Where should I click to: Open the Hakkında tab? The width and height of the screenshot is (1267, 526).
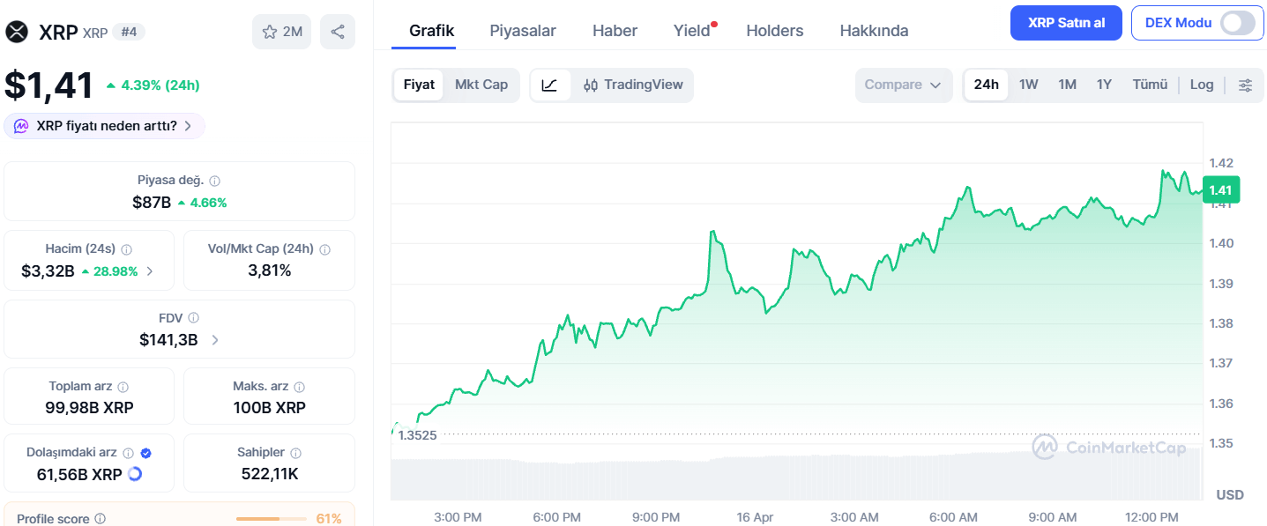[x=874, y=31]
